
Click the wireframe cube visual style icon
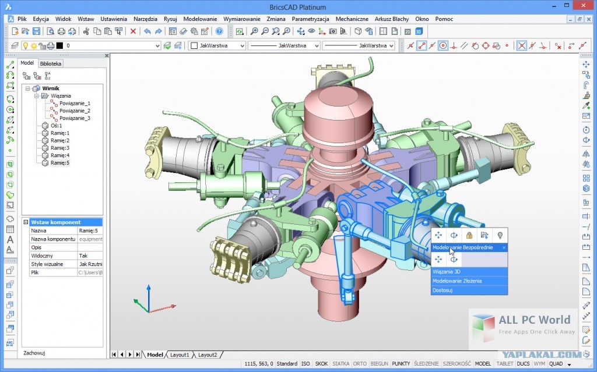click(x=358, y=31)
